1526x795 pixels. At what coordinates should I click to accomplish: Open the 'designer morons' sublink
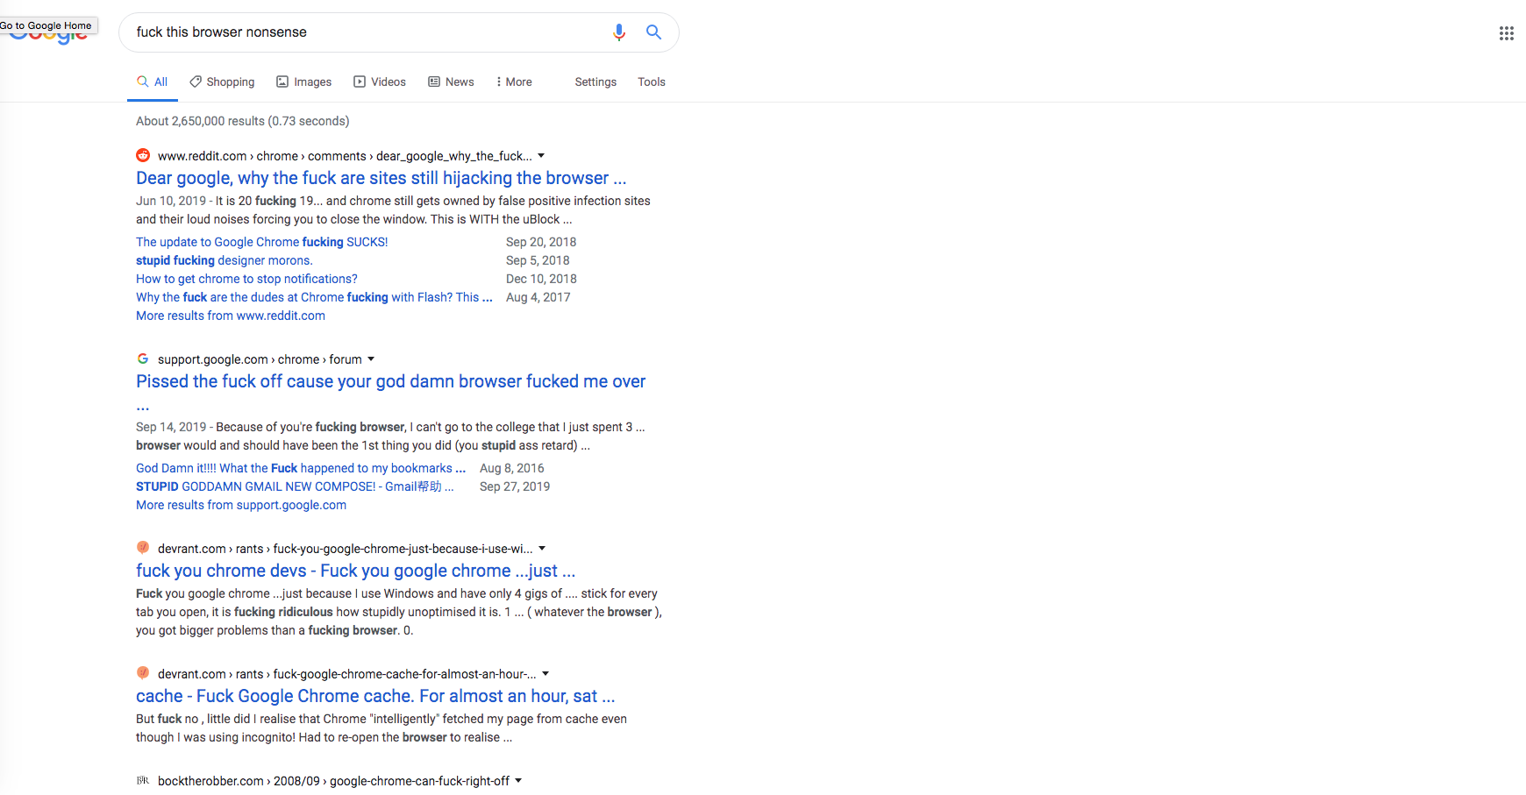224,260
